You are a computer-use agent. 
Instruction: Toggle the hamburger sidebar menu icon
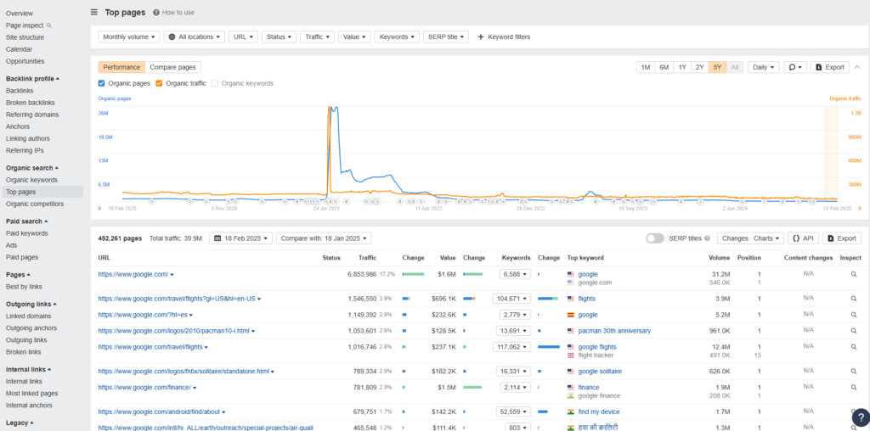(x=94, y=12)
